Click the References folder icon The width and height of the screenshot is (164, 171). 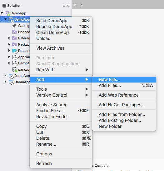[x=14, y=38]
